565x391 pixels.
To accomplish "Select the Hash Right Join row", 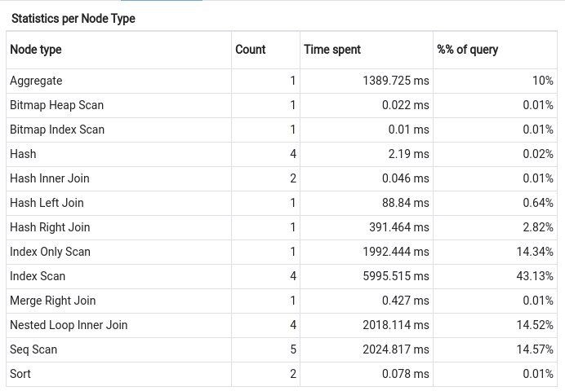I will coord(50,227).
